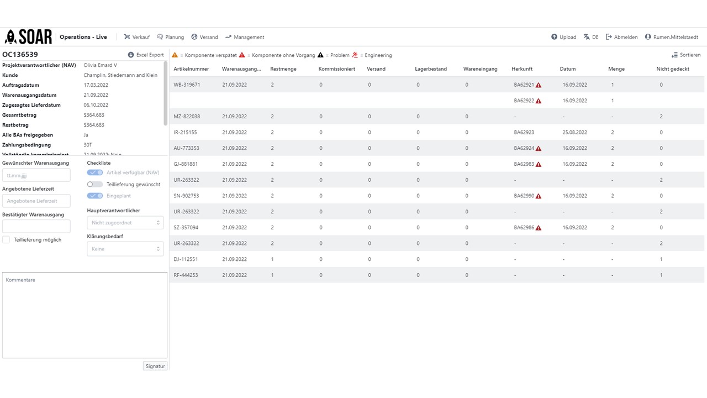Enable Teillieferung gewünscht switch
The image size is (707, 398).
click(x=95, y=184)
